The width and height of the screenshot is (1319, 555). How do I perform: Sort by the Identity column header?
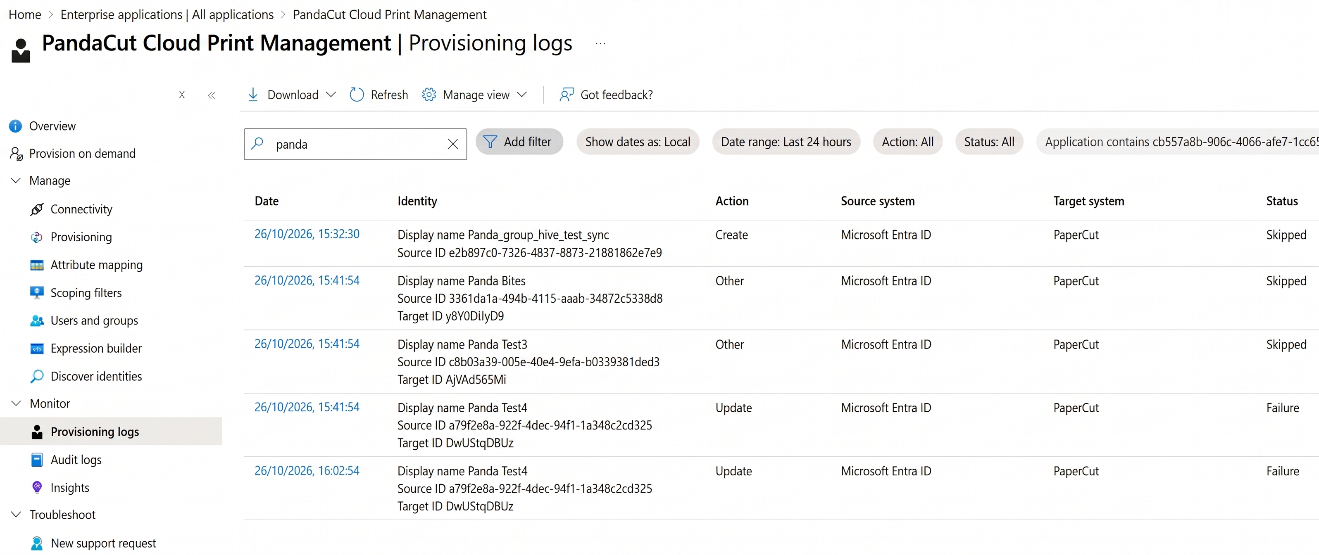417,201
